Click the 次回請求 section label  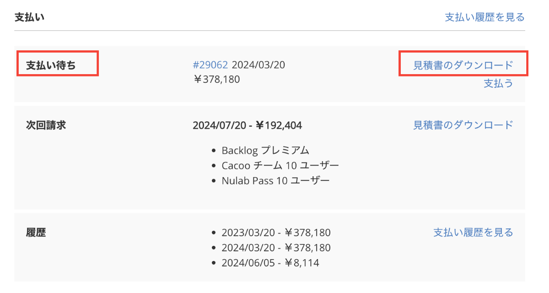pos(46,125)
